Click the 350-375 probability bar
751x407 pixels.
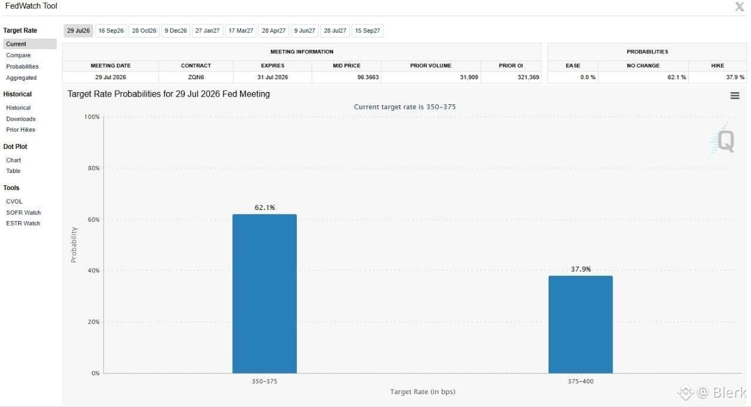point(265,294)
